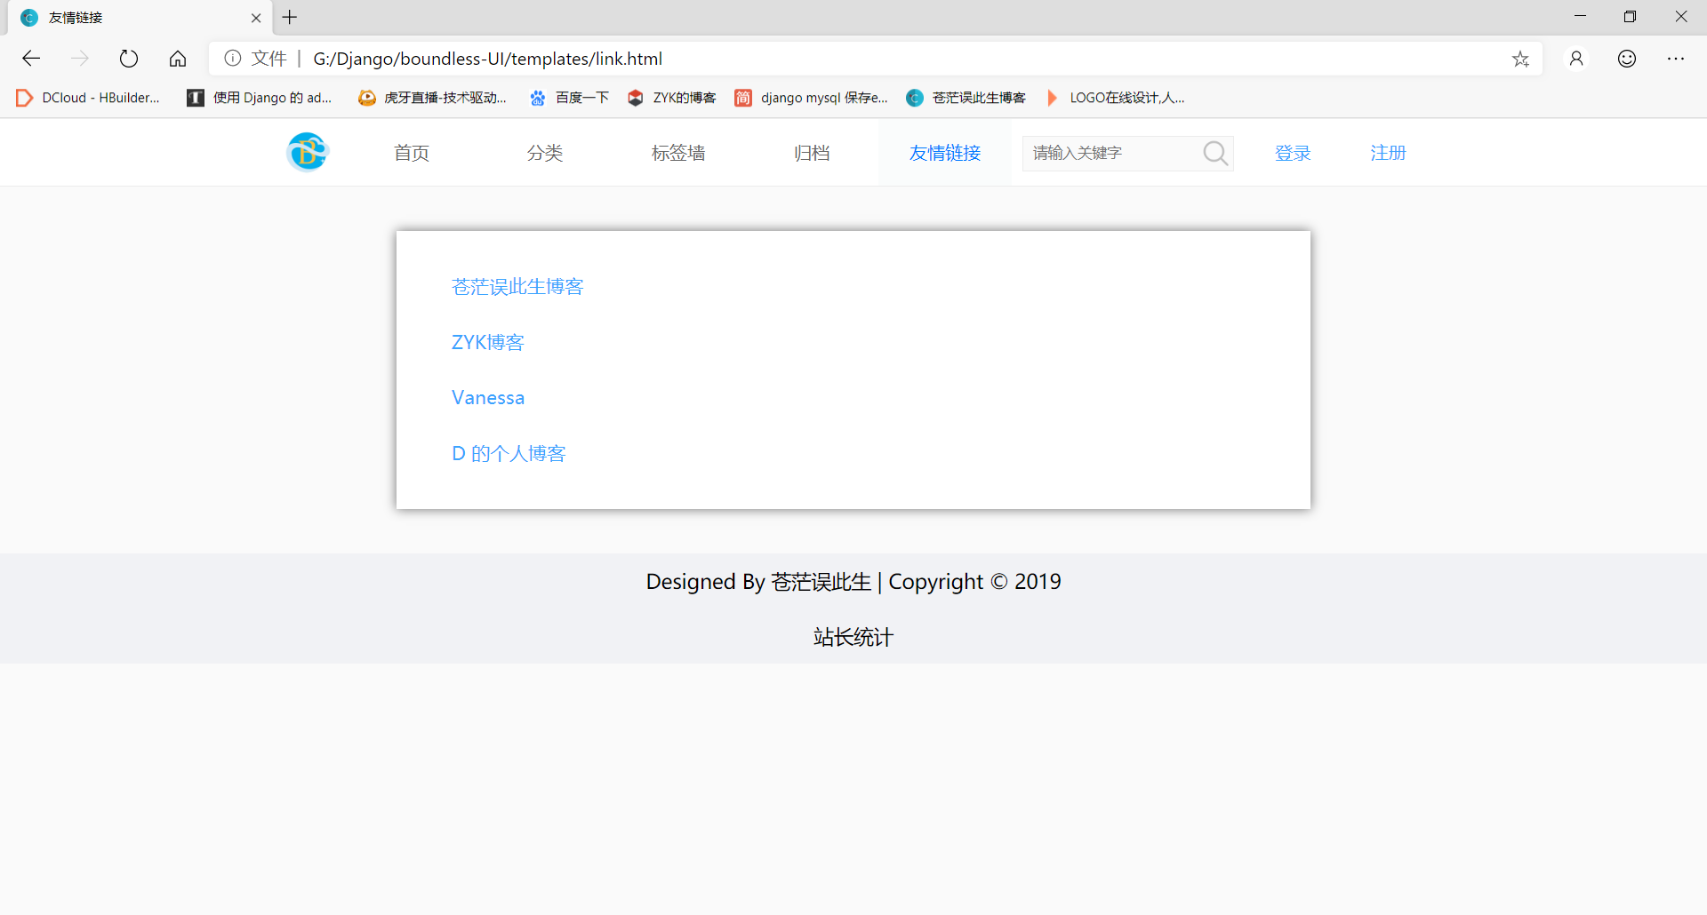Open the 归档 navigation item

tap(812, 153)
